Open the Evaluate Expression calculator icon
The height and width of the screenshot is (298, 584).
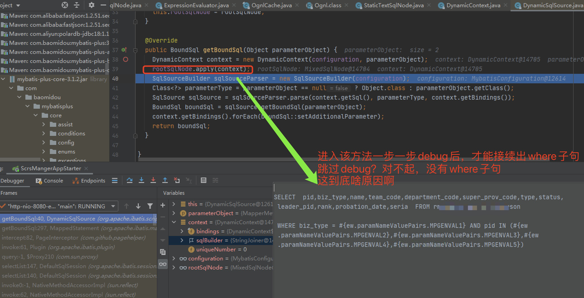pos(203,180)
